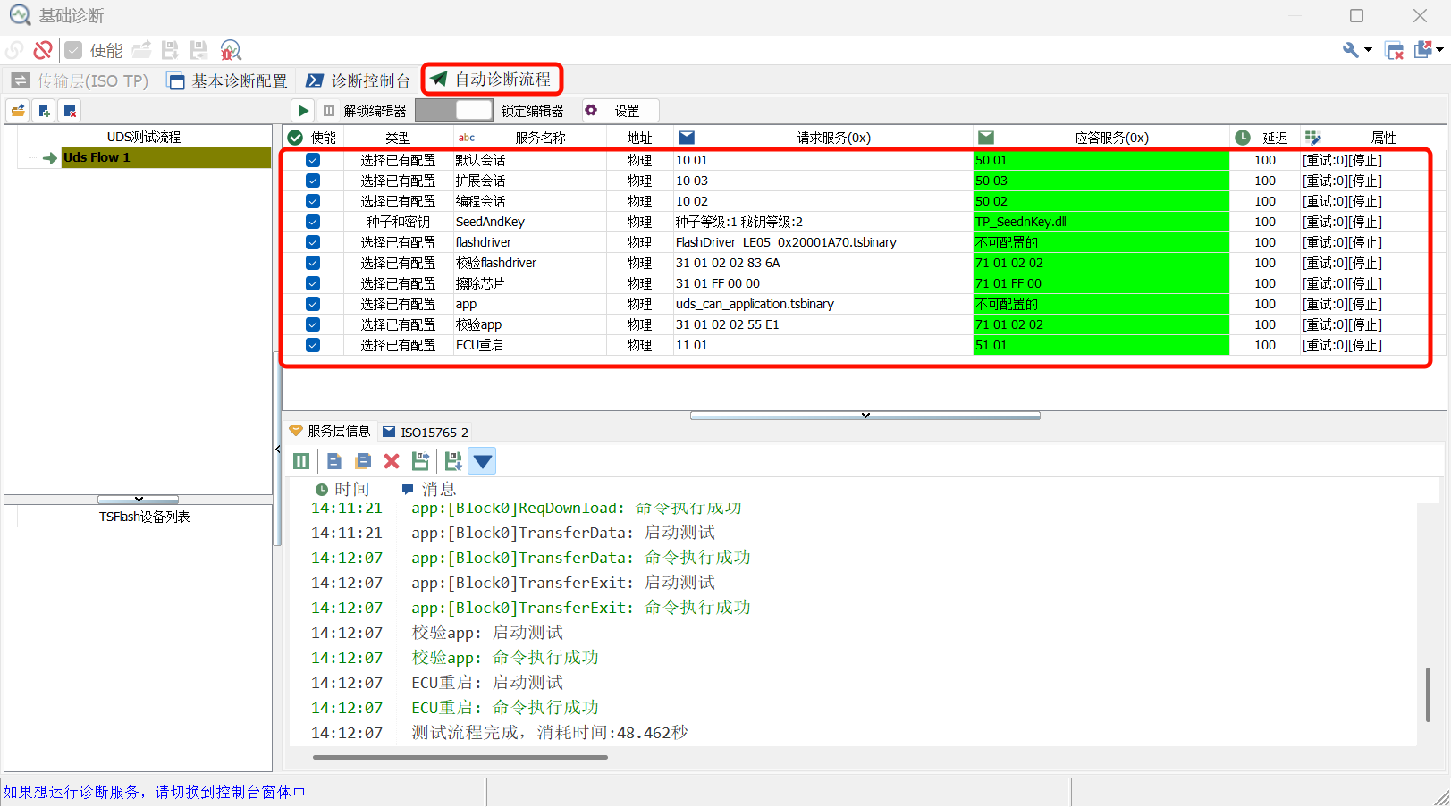
Task: Click the red disconnect link icon
Action: [x=42, y=51]
